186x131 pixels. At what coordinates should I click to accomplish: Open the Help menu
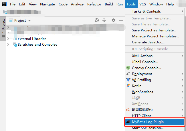170,4
